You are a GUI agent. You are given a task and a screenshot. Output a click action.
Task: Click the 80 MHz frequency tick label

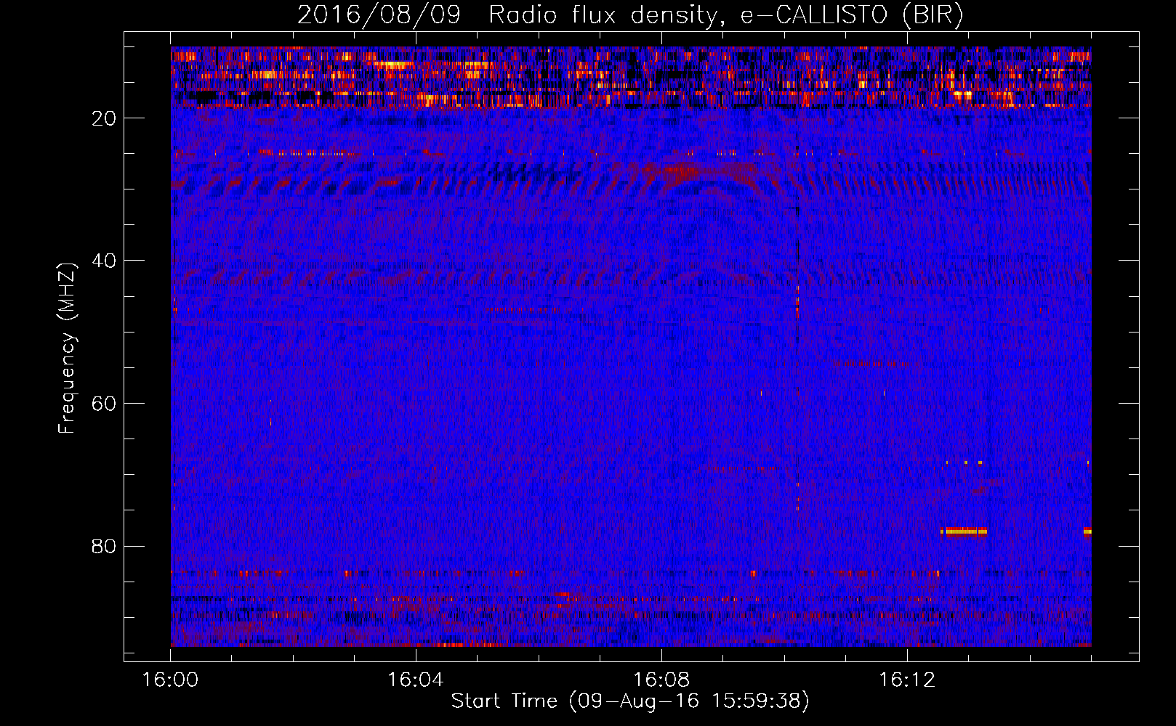pyautogui.click(x=104, y=546)
